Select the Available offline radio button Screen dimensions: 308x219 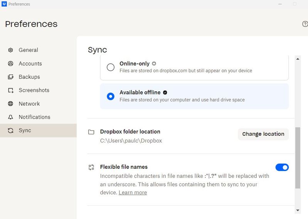(x=111, y=96)
